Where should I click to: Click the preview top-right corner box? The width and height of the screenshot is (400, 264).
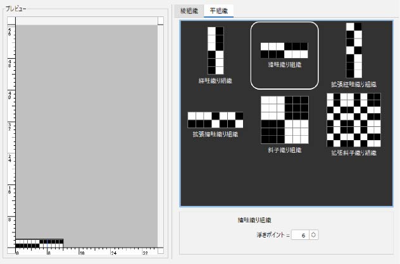coord(161,21)
